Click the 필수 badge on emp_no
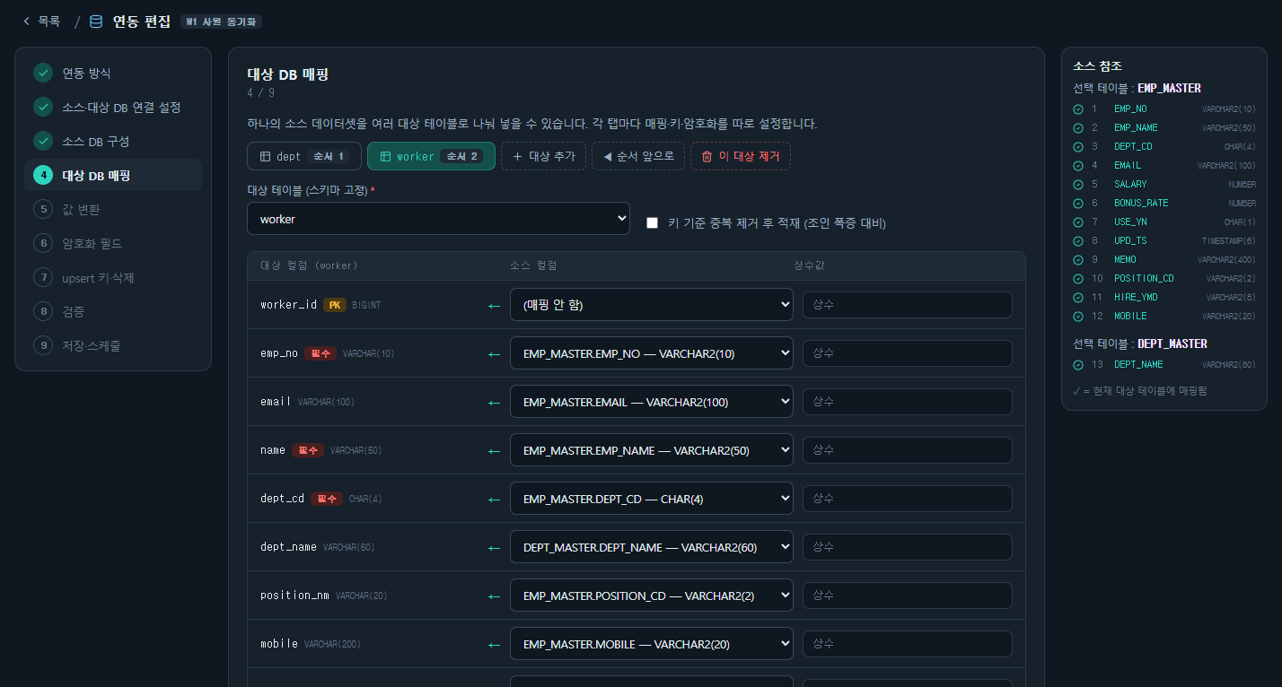 click(320, 353)
